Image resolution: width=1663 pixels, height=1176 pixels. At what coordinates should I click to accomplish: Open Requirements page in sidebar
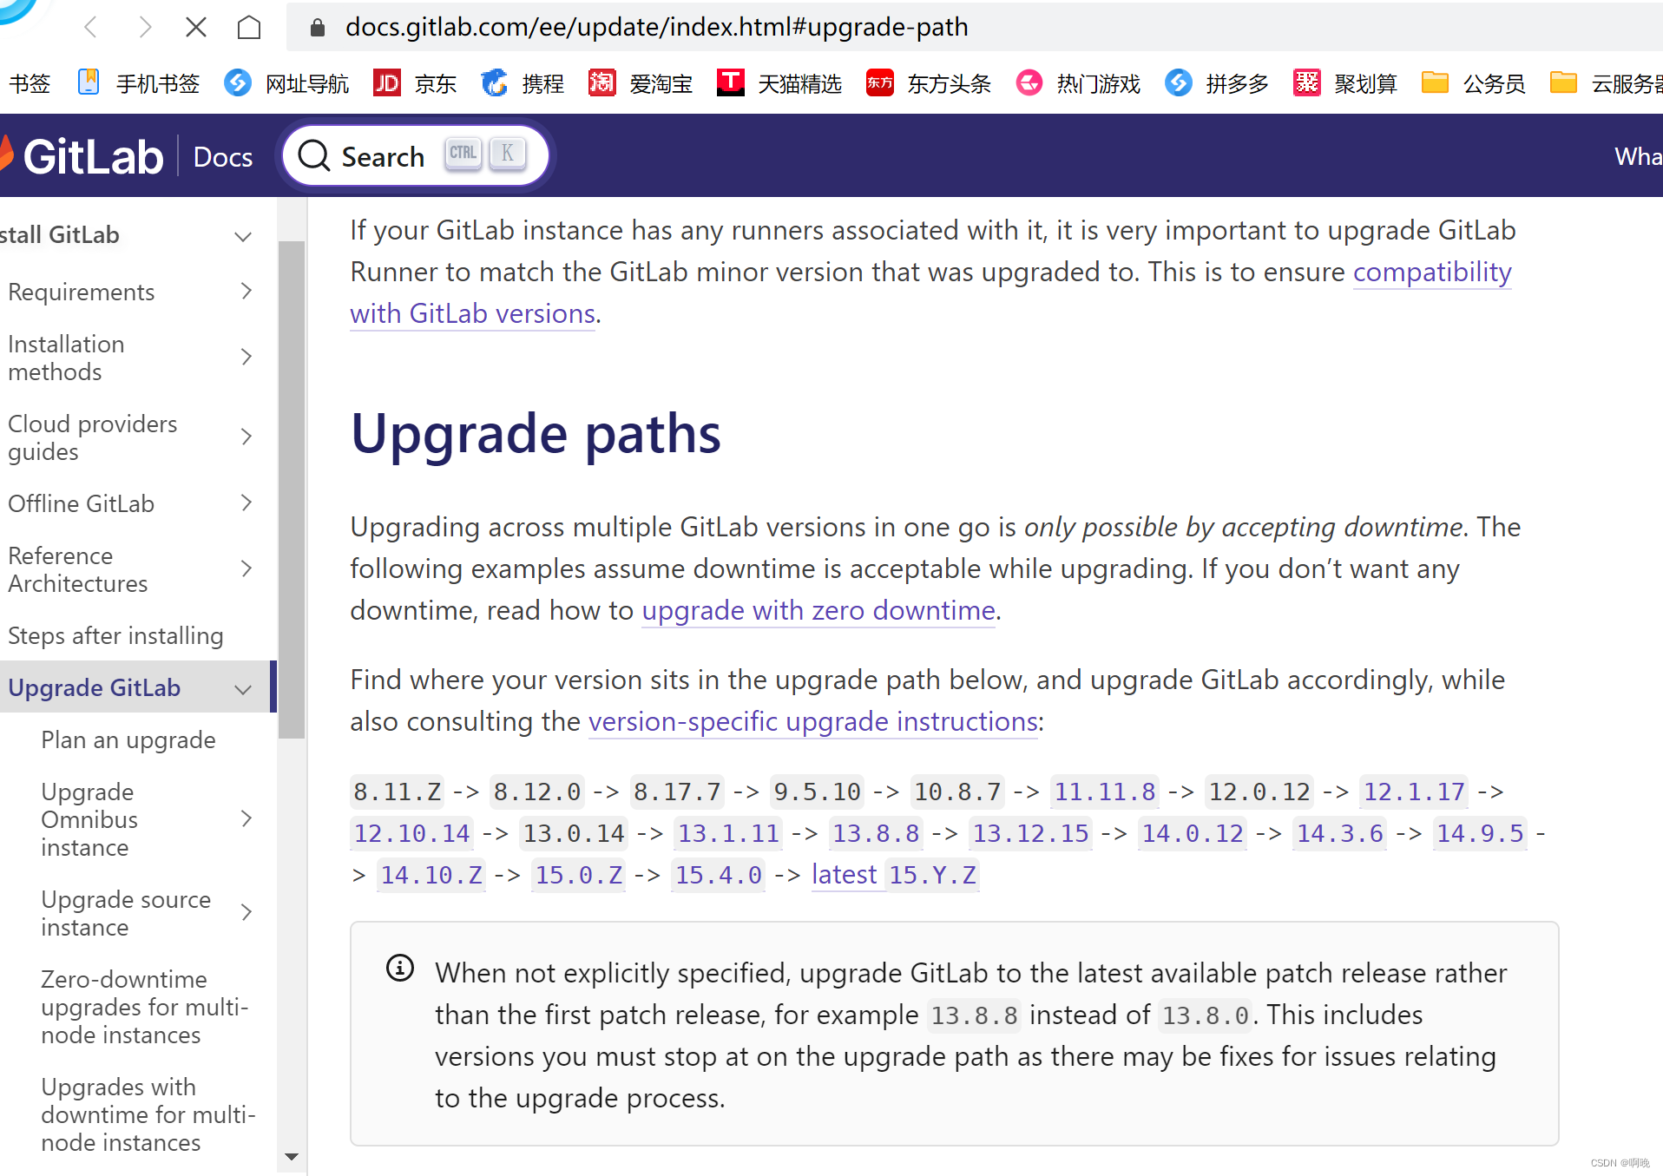(82, 292)
